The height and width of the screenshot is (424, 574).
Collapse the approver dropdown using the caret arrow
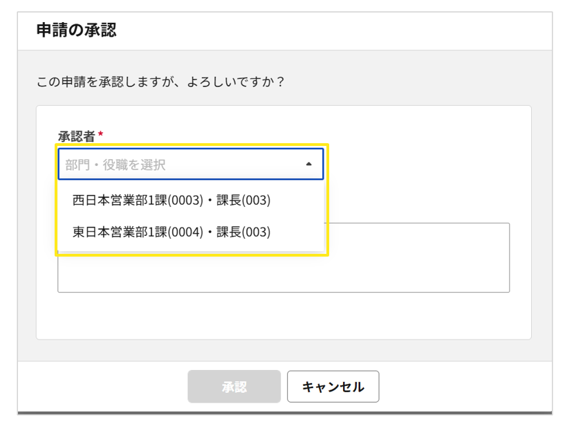[x=308, y=165]
